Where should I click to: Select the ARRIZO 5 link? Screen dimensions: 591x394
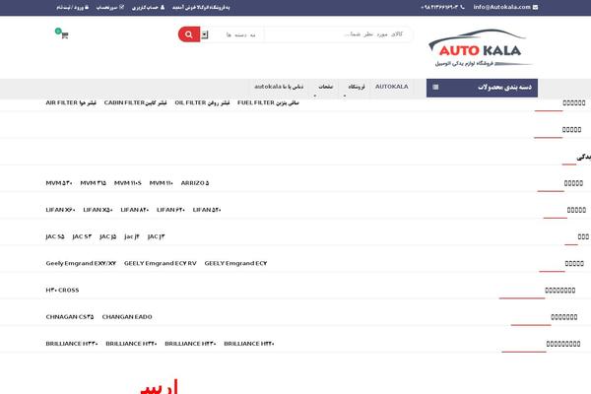click(195, 183)
